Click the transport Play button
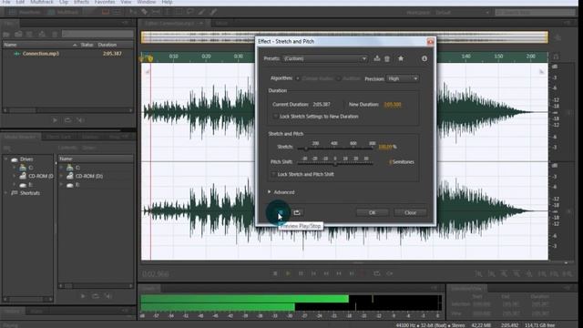 [x=288, y=273]
